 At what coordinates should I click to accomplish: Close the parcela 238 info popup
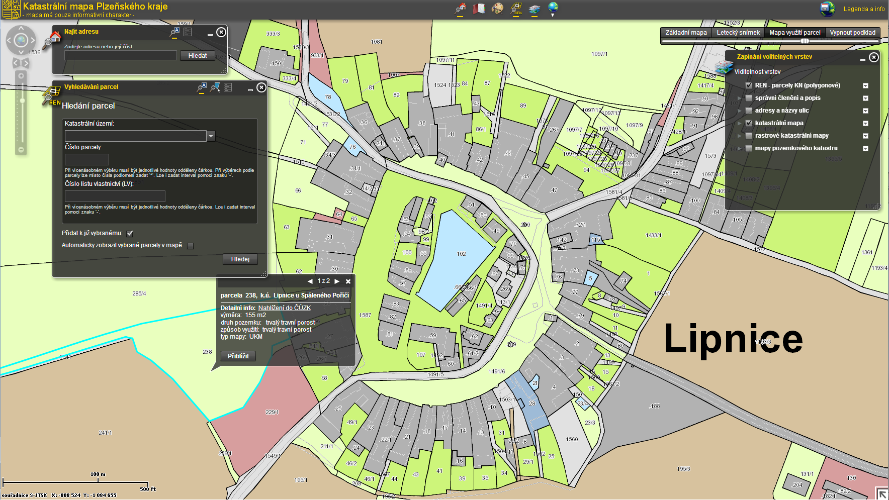click(348, 281)
